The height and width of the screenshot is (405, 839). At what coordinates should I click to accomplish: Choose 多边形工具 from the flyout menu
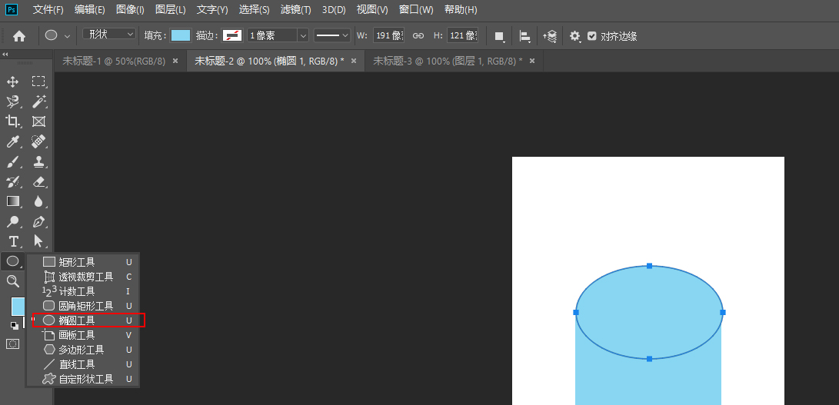(x=81, y=350)
